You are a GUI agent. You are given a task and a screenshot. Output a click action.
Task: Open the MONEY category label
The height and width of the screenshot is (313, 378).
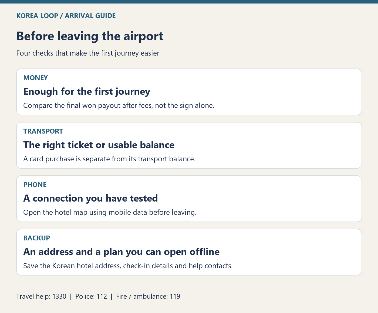coord(36,78)
